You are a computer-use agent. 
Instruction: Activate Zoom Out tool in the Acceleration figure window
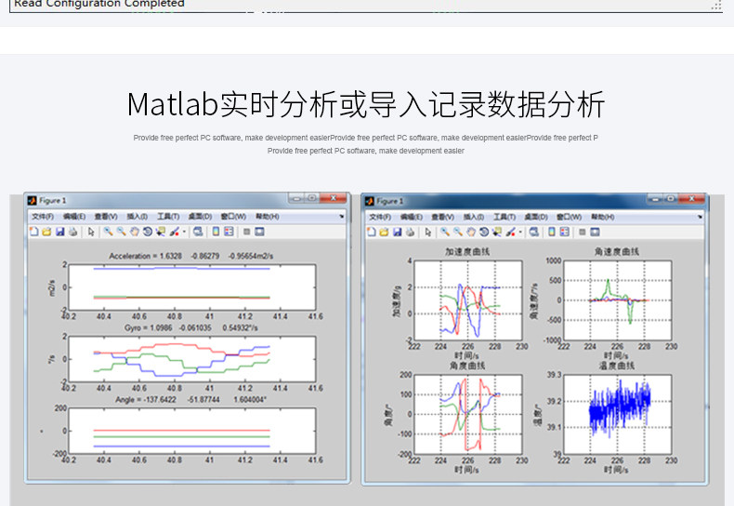pyautogui.click(x=121, y=232)
